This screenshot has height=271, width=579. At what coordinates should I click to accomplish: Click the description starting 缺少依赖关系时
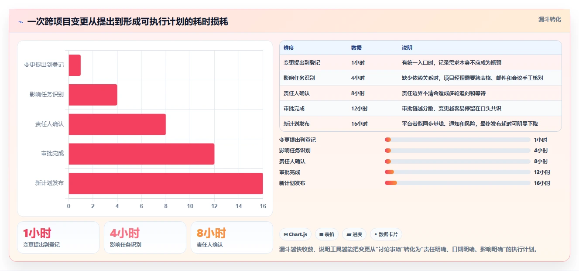473,78
